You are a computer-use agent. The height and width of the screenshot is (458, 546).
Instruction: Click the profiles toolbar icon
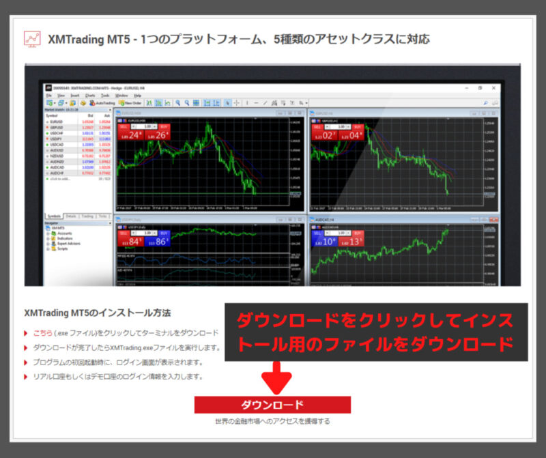(61, 103)
